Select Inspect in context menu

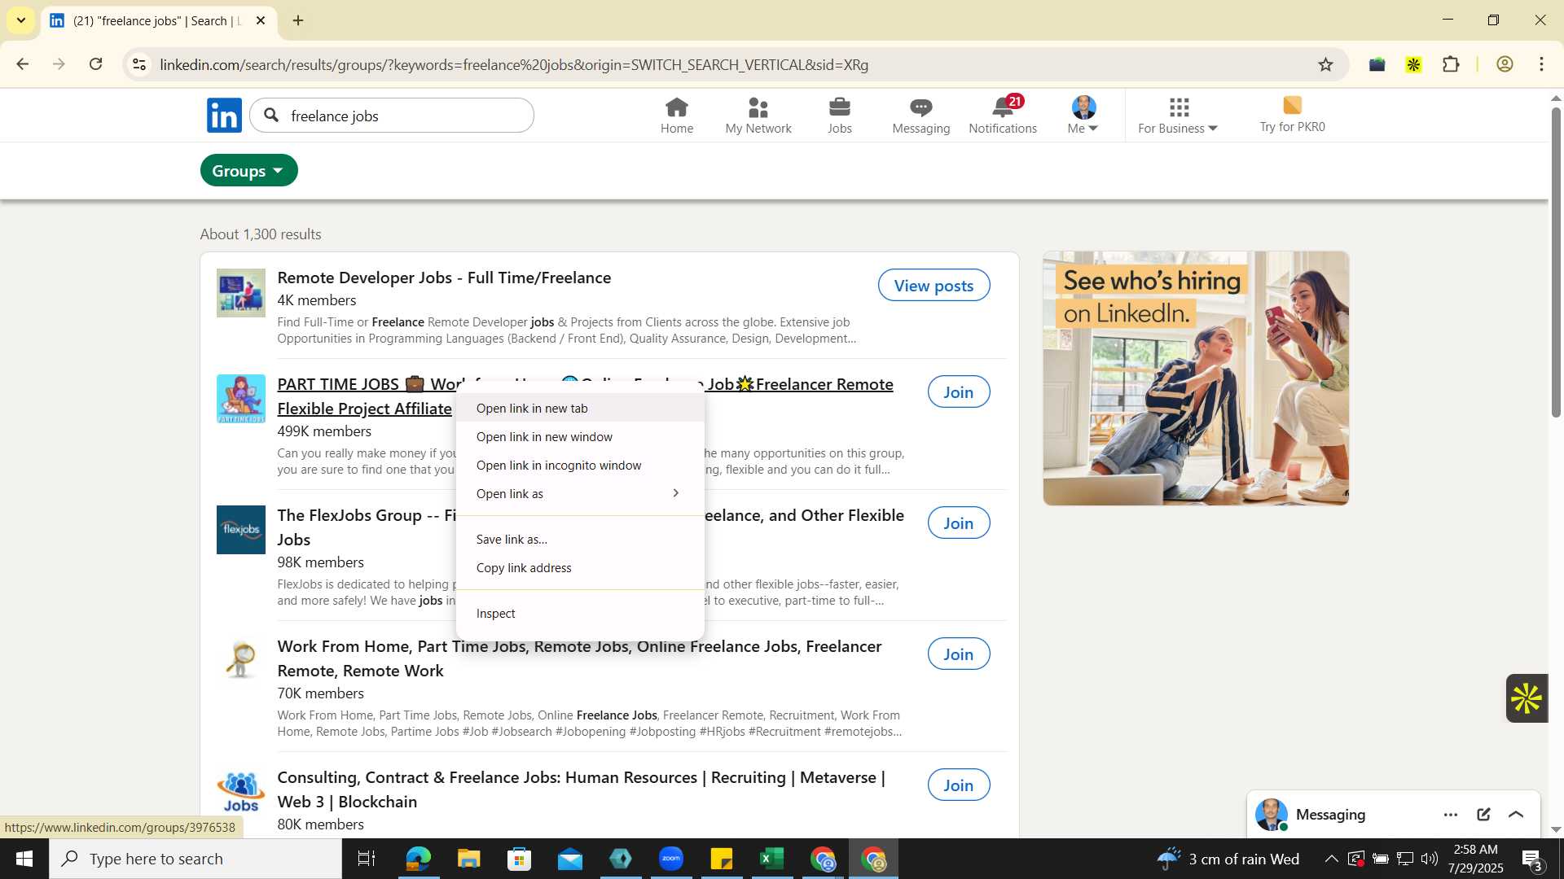[580, 614]
